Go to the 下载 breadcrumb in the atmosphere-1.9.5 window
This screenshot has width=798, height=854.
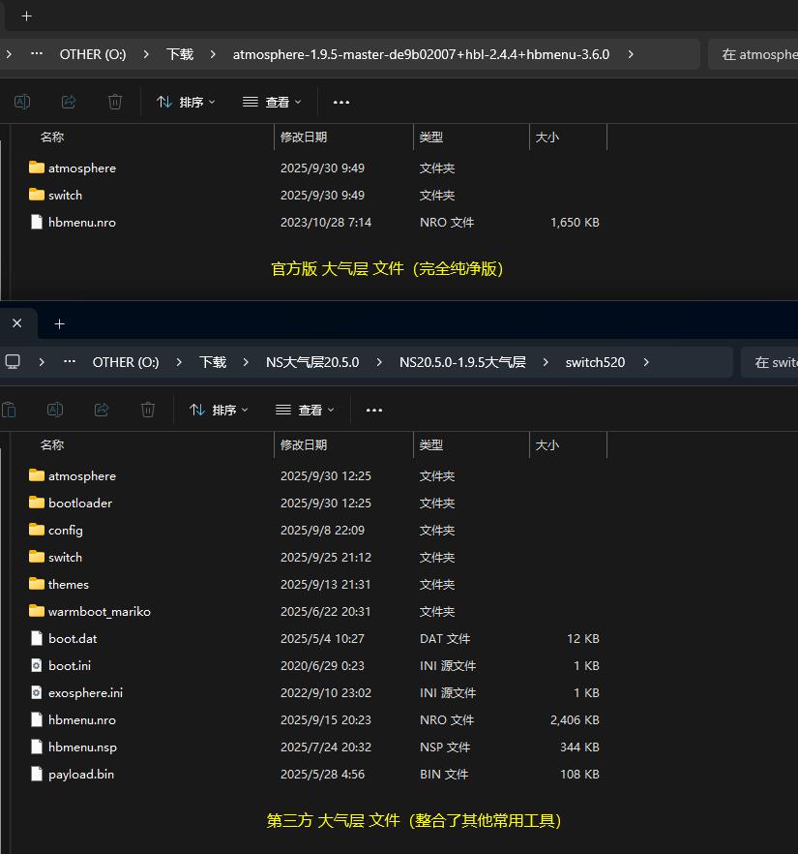coord(180,54)
